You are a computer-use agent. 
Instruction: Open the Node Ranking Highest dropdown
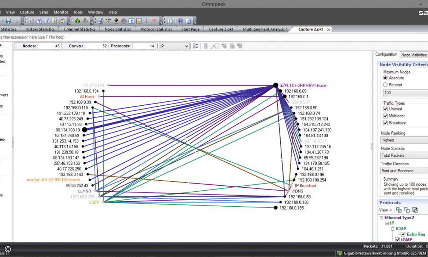404,140
